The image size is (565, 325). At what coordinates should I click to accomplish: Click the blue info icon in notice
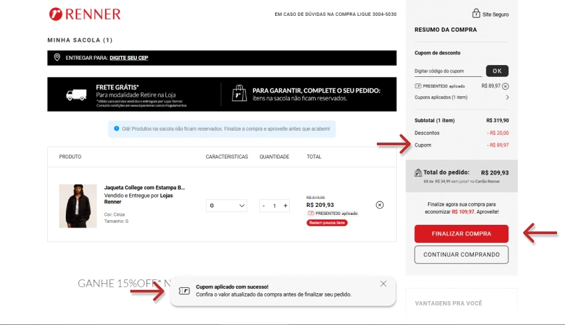[116, 129]
